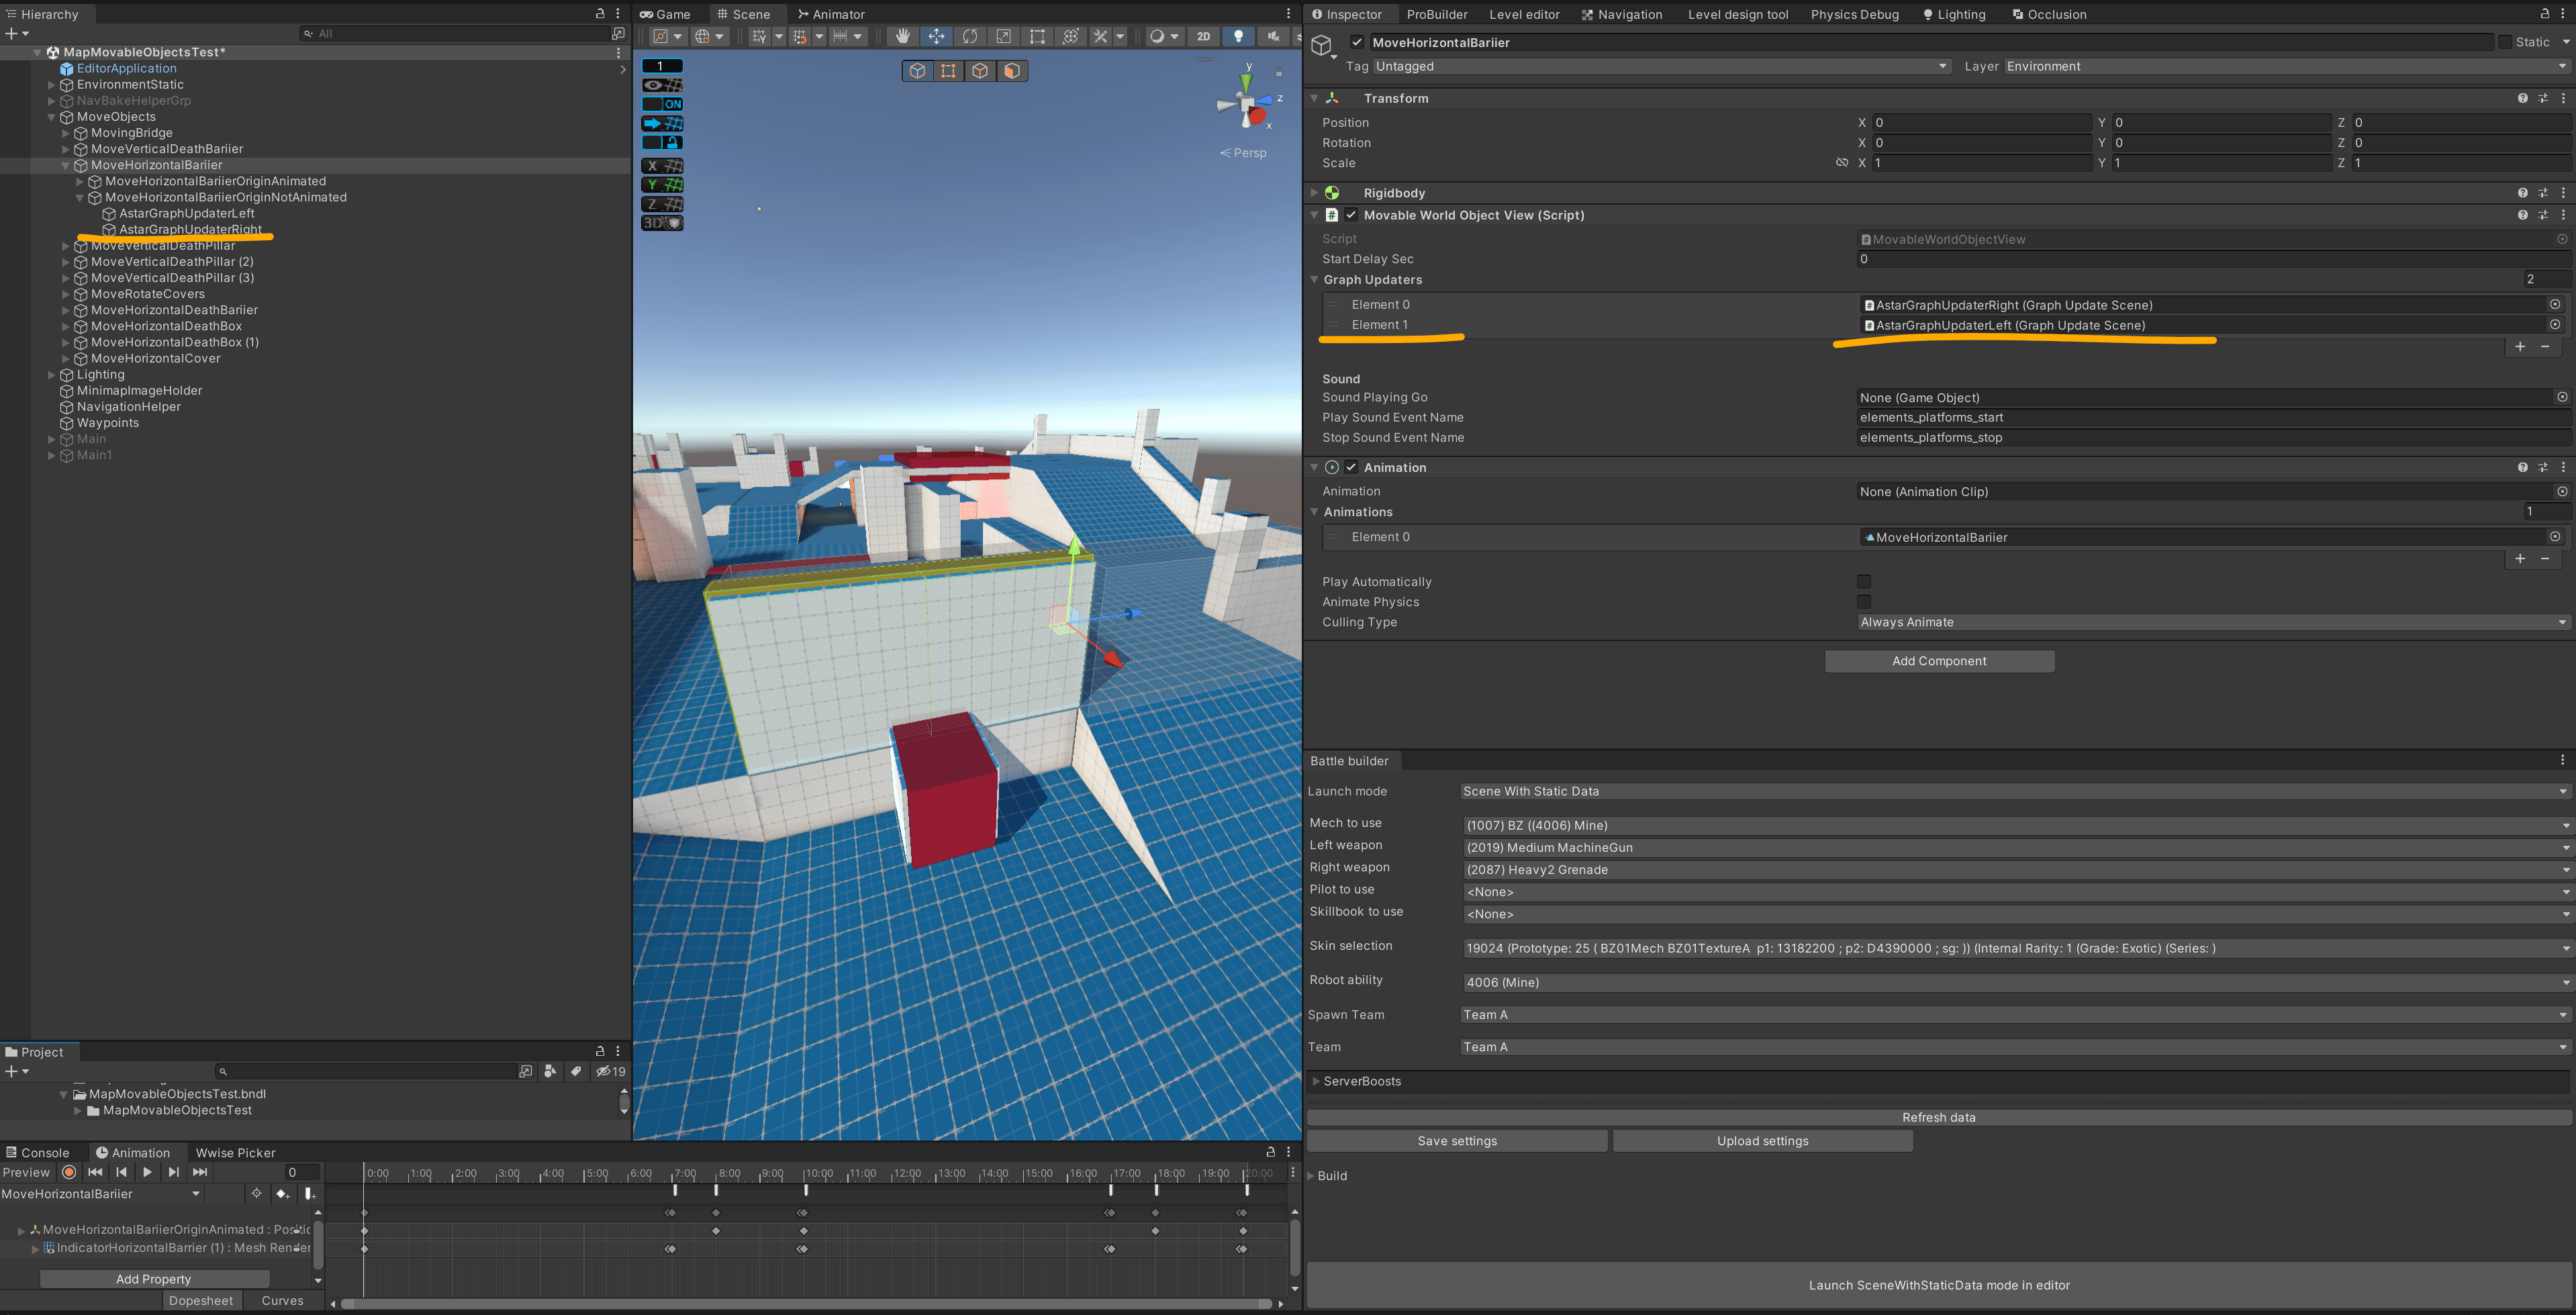Select the Rect tool

coord(1037,36)
